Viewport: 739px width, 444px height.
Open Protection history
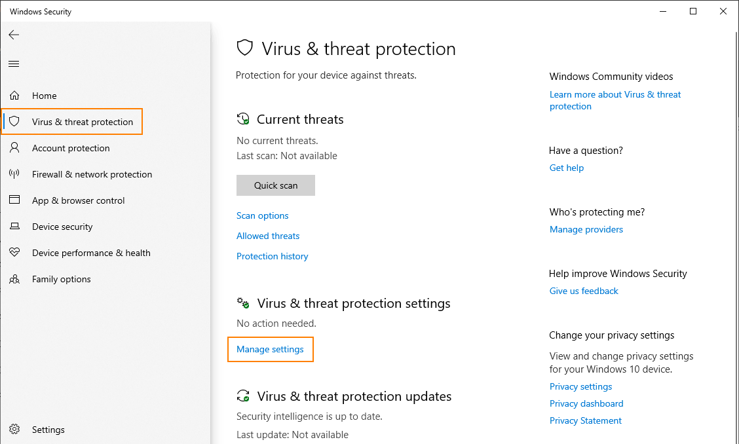coord(273,256)
